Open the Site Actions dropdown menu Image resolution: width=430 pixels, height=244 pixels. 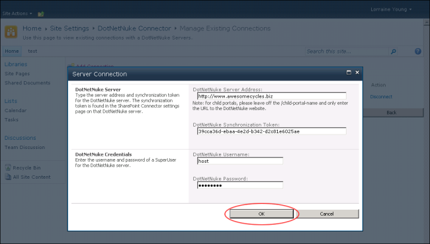(x=17, y=13)
